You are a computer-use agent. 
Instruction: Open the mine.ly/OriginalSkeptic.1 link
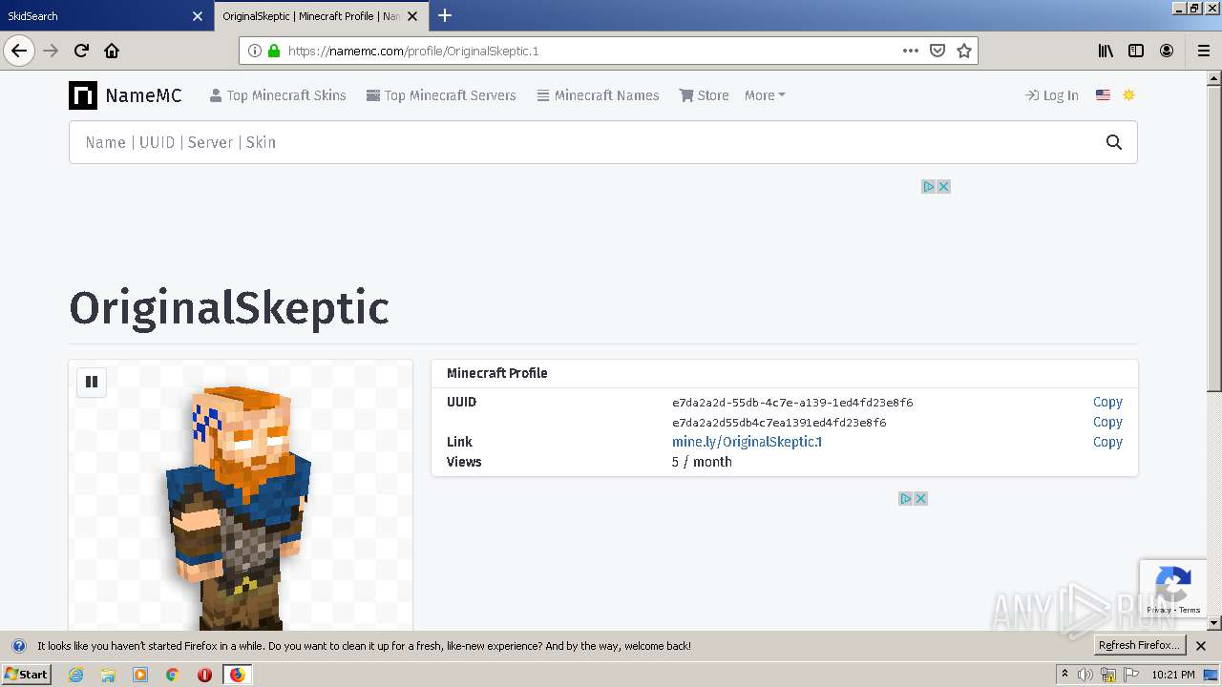point(747,442)
